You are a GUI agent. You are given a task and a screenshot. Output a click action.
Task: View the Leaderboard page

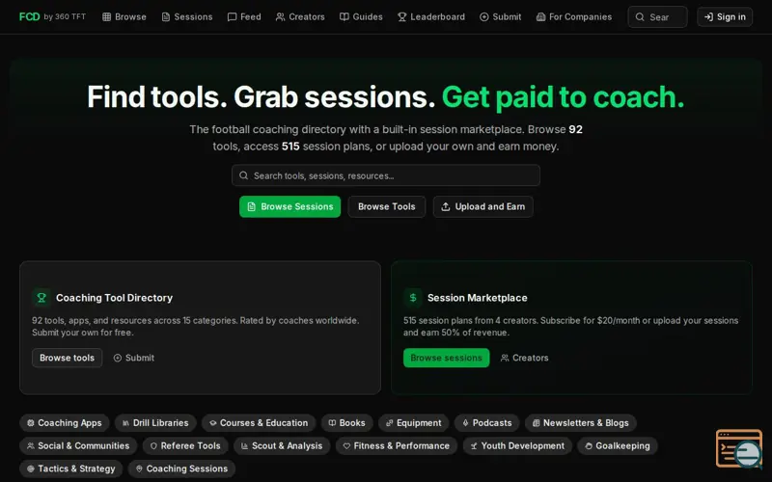pyautogui.click(x=431, y=16)
